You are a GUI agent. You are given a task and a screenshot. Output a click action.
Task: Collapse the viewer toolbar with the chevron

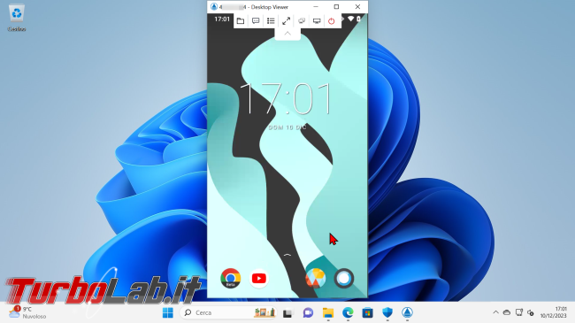[287, 34]
